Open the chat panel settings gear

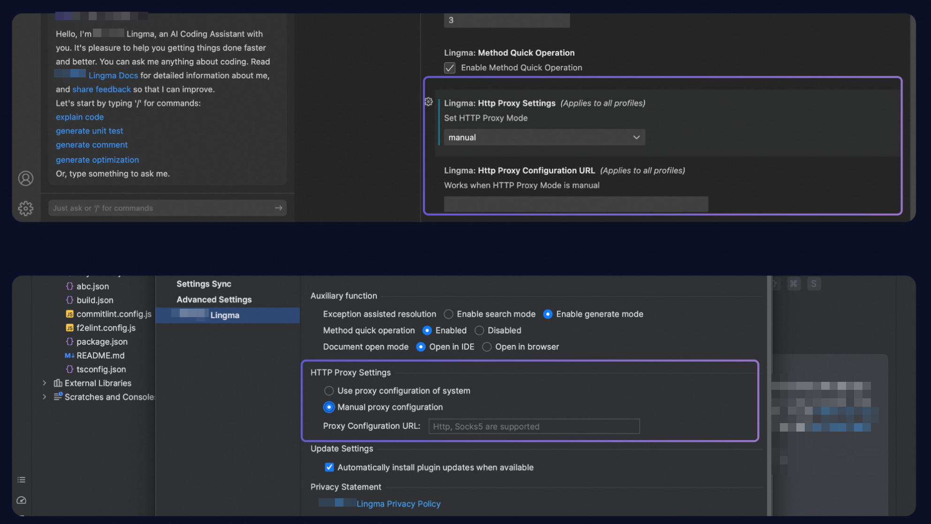click(26, 208)
